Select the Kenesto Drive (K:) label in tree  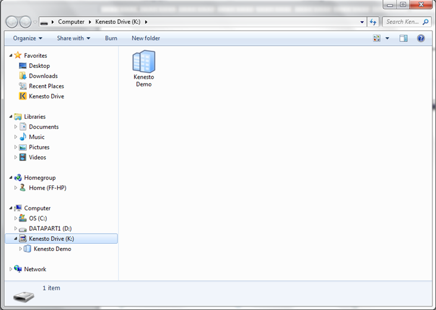(51, 238)
